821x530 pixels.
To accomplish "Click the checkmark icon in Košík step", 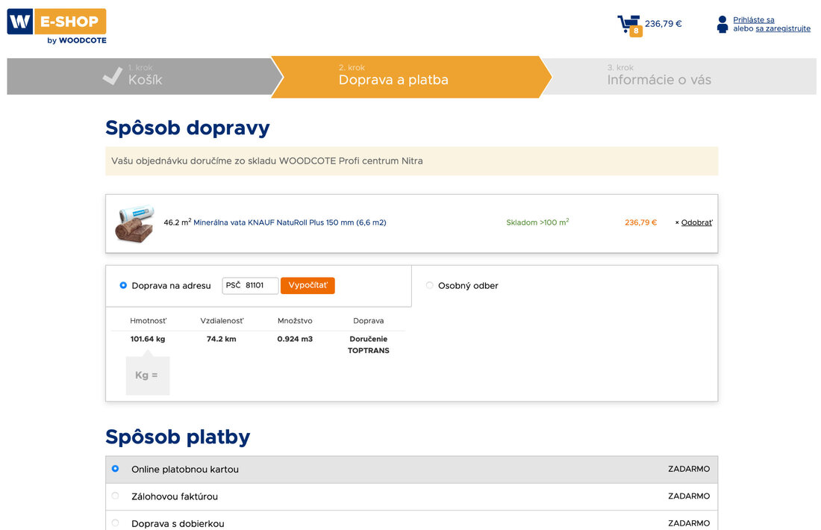I will pyautogui.click(x=113, y=76).
